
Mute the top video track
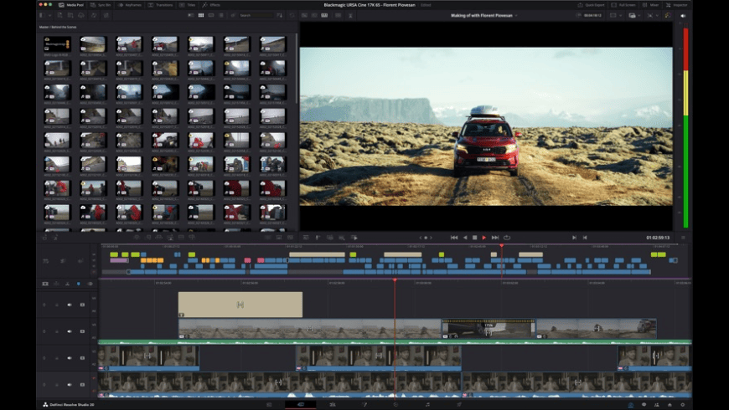pos(70,305)
